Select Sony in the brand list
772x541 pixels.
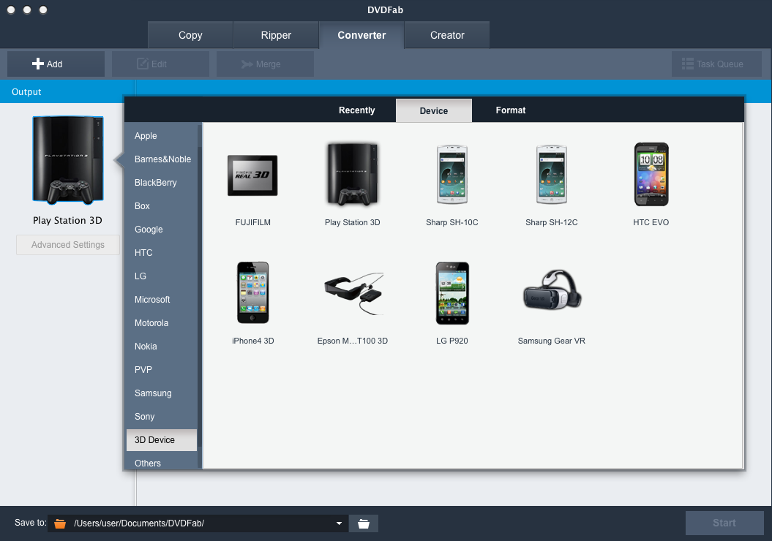(x=162, y=417)
